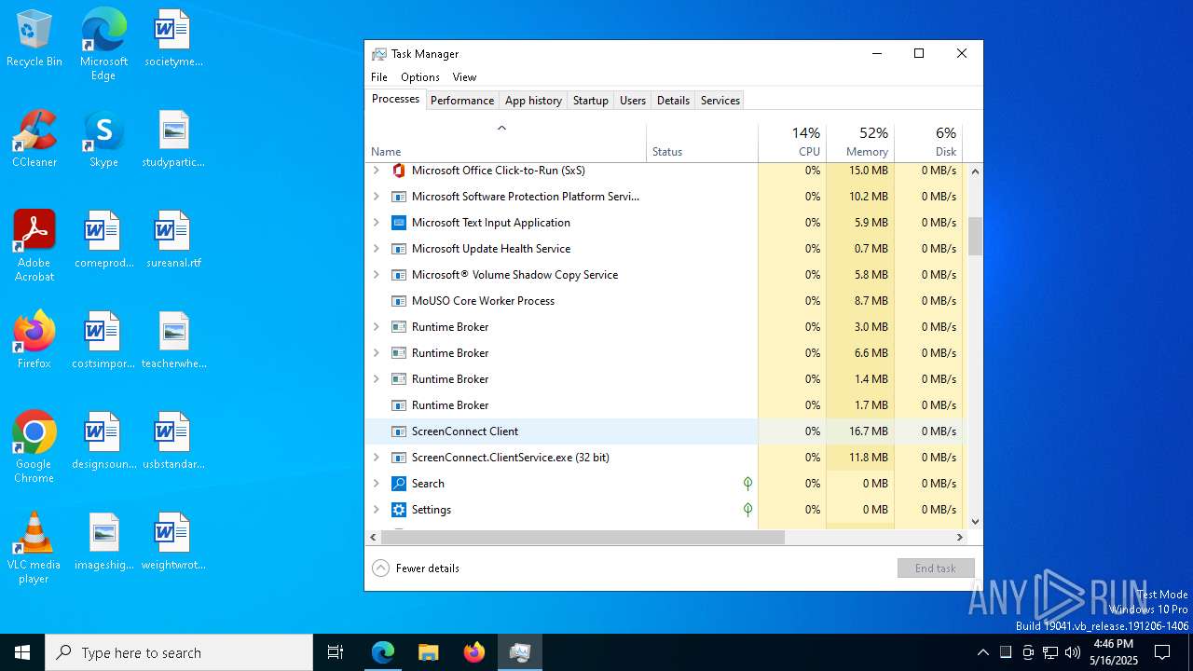Expand Microsoft Office Click-to-Run process
Viewport: 1193px width, 671px height.
[377, 171]
